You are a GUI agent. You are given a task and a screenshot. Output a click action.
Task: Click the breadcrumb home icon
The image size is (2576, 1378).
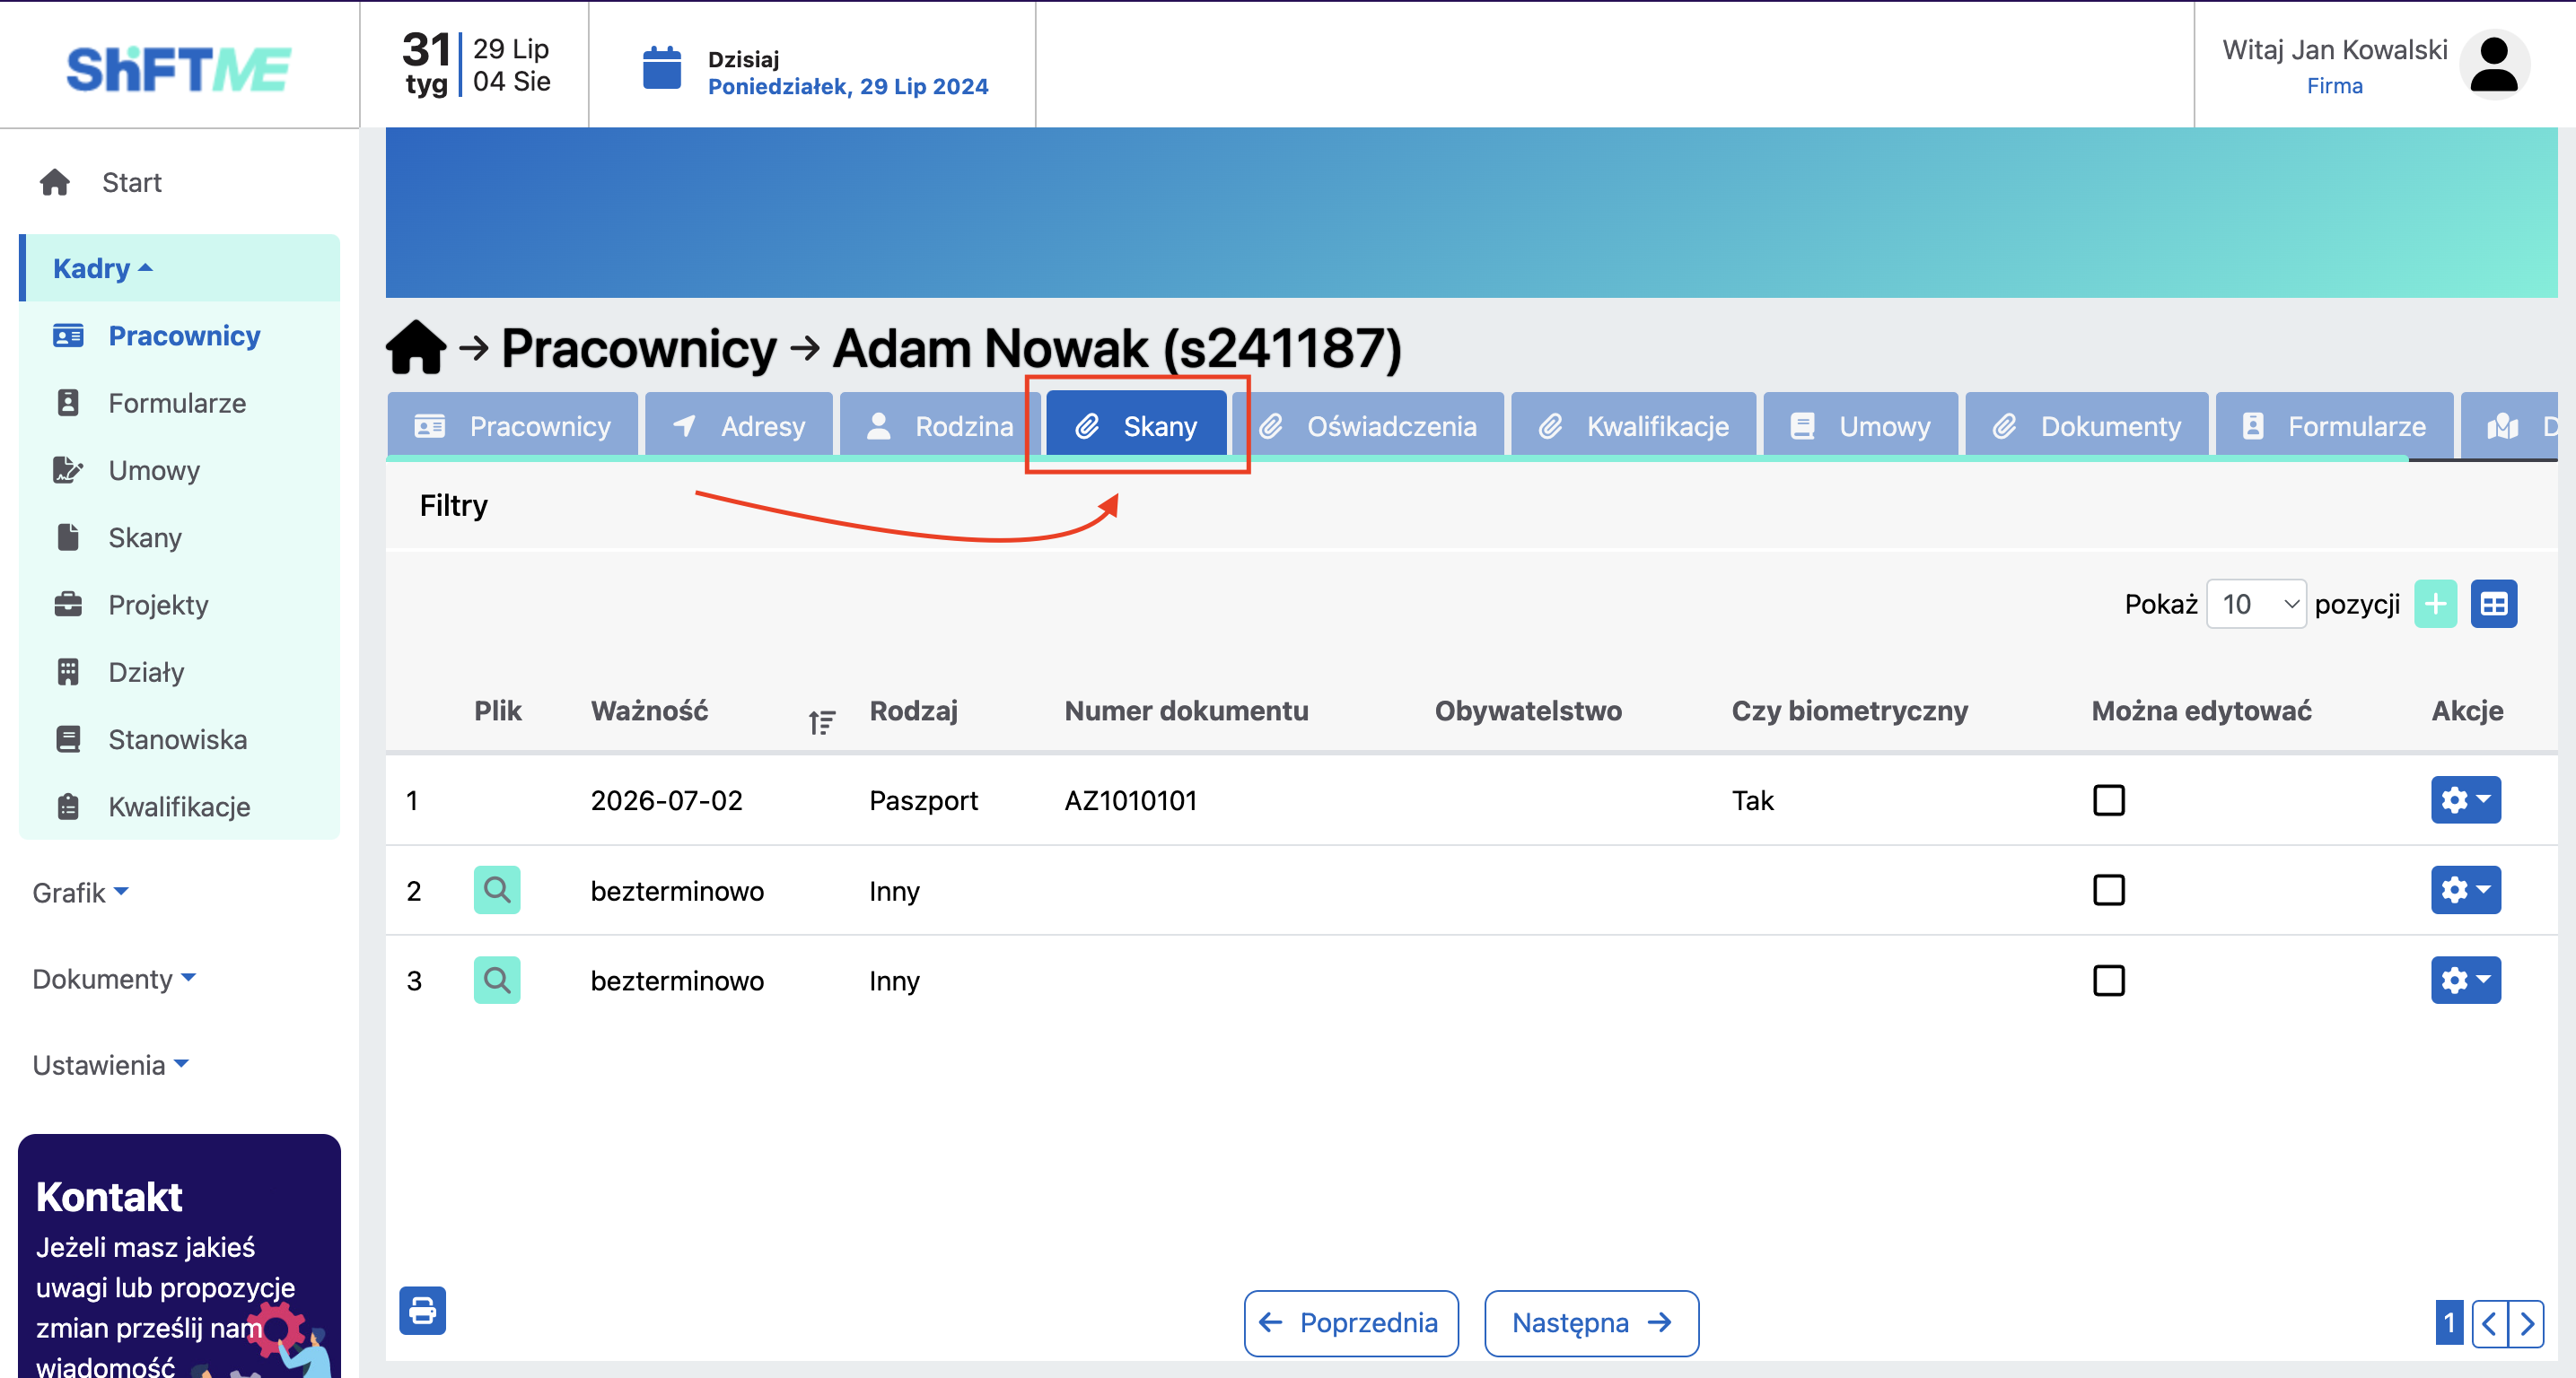tap(416, 347)
